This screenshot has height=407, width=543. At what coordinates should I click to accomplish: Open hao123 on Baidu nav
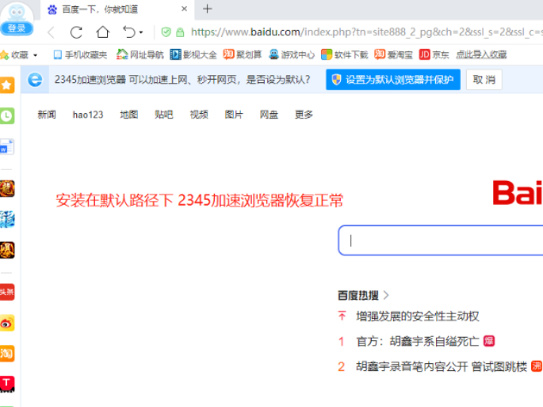click(88, 115)
